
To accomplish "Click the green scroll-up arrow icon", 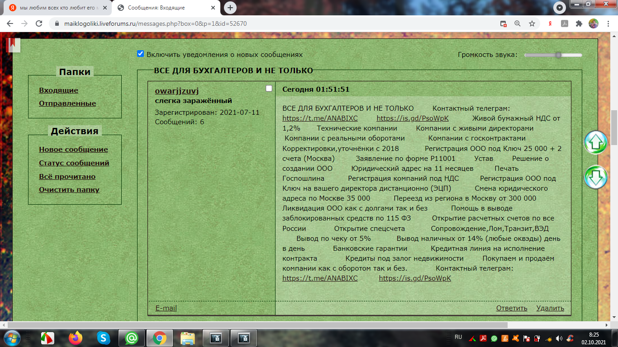I will [x=595, y=142].
